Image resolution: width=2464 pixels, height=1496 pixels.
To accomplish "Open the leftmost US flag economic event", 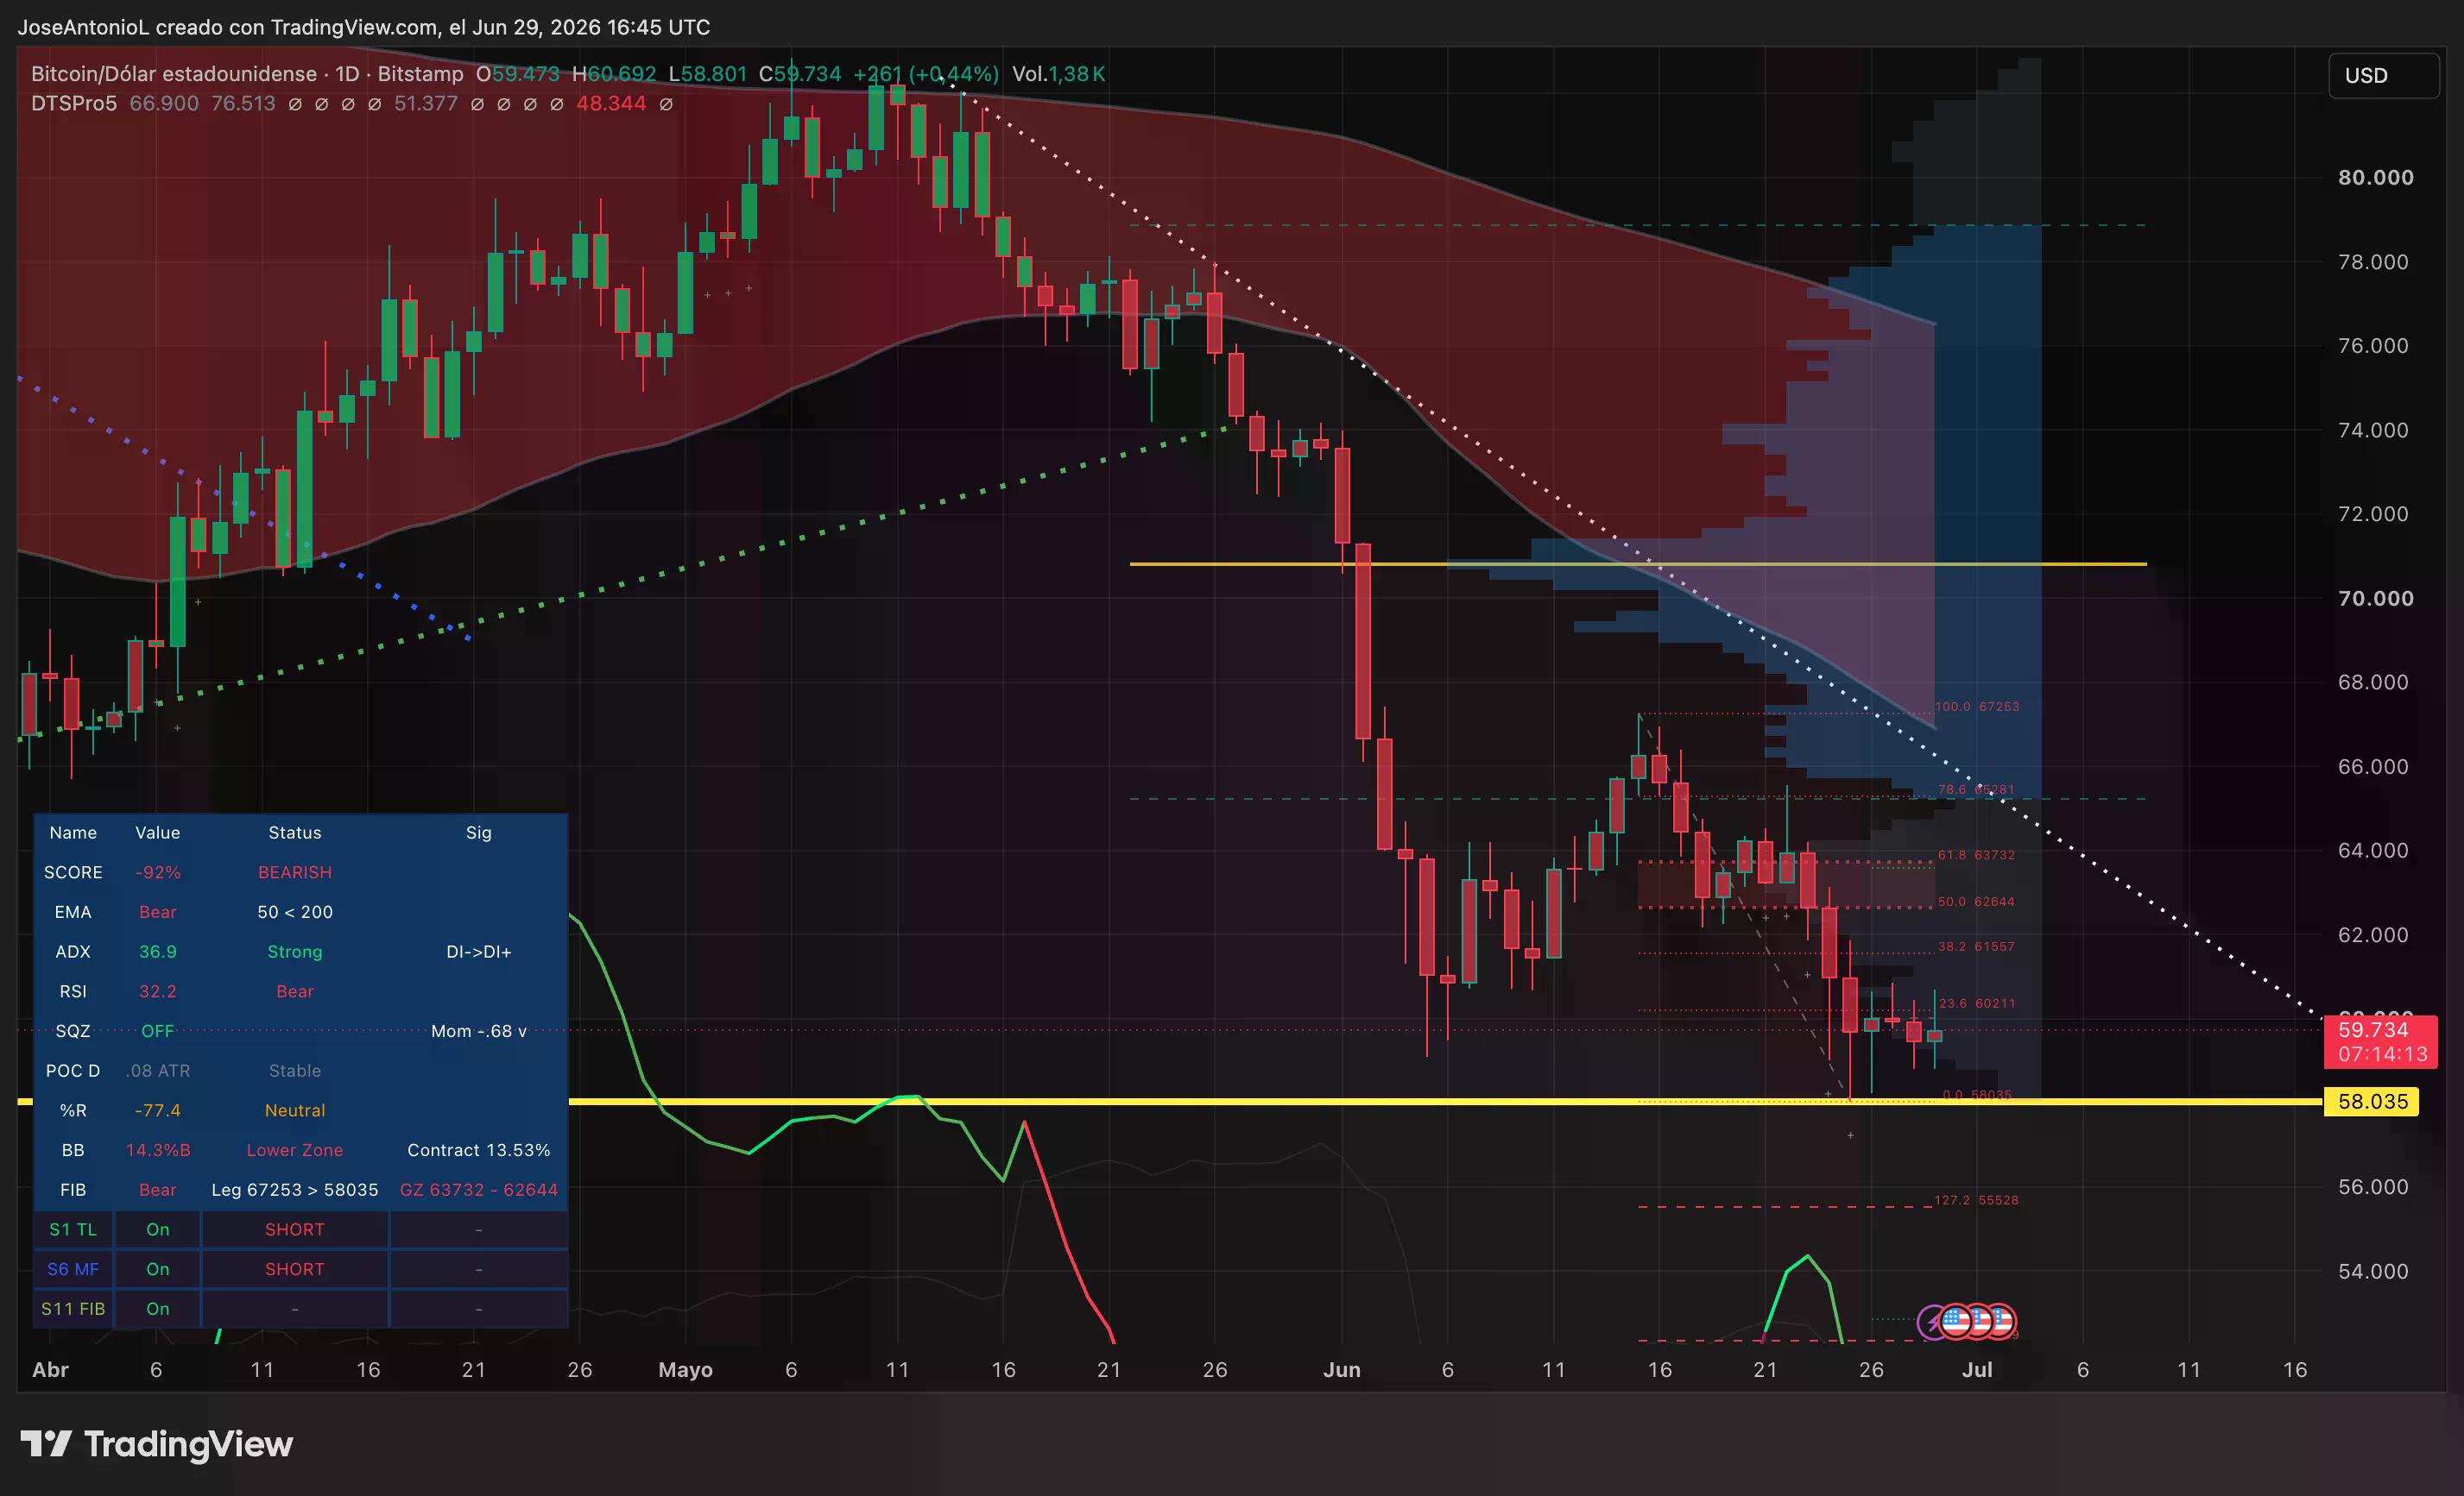I will click(1955, 1322).
